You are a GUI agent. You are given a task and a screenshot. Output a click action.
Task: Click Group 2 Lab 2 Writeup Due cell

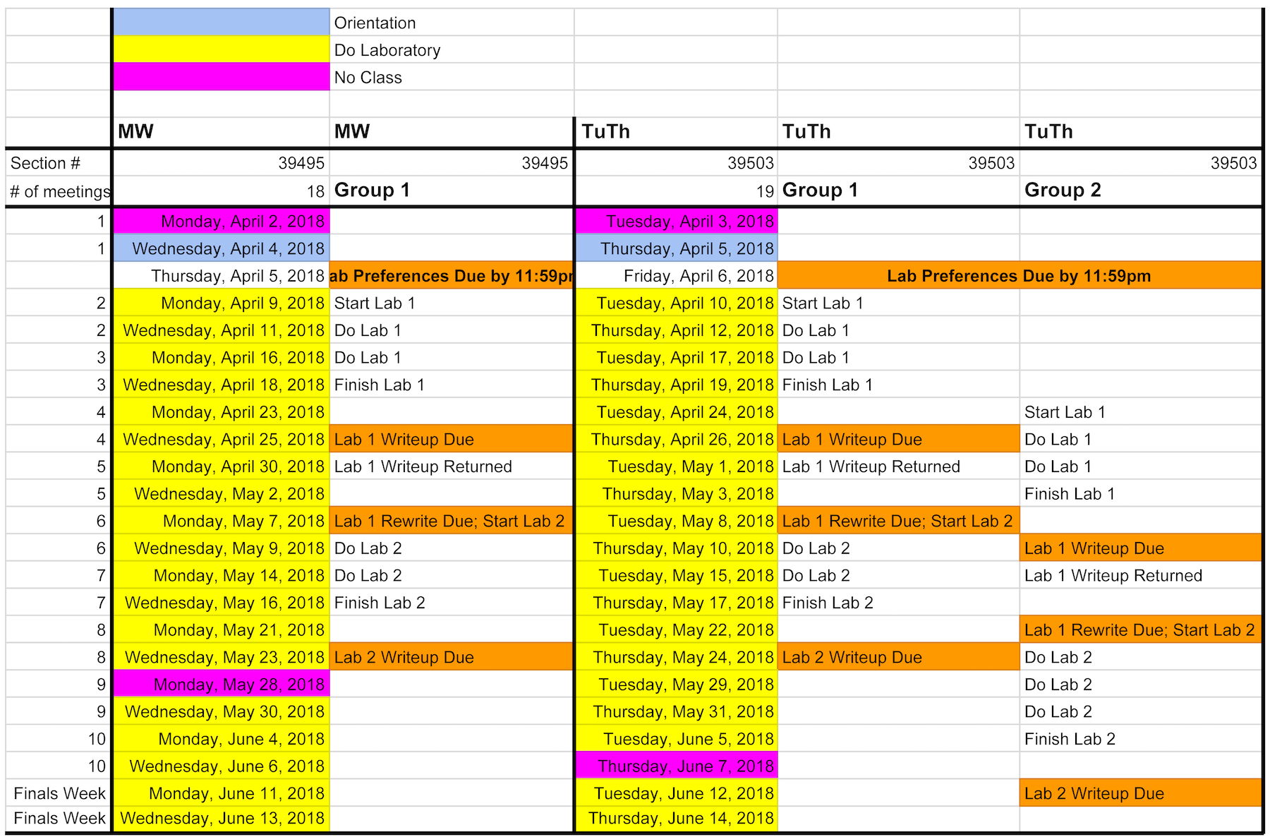click(x=1141, y=793)
